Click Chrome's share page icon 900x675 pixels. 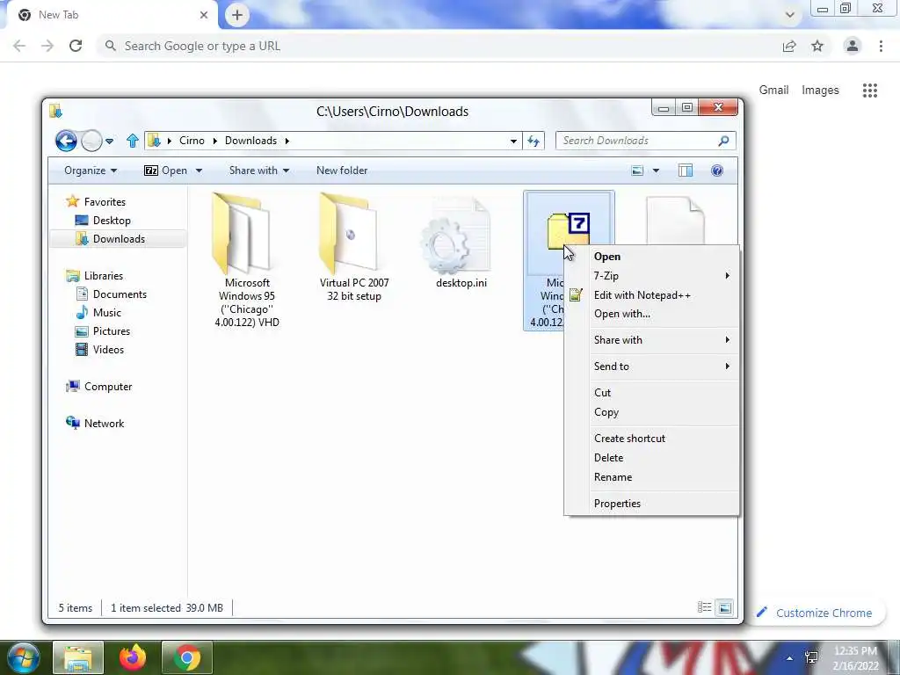pyautogui.click(x=789, y=46)
